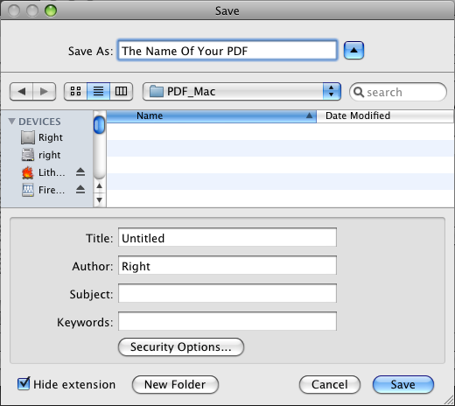Switch to icon view

(x=75, y=92)
